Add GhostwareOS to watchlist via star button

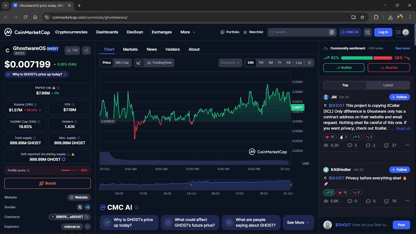point(72,50)
